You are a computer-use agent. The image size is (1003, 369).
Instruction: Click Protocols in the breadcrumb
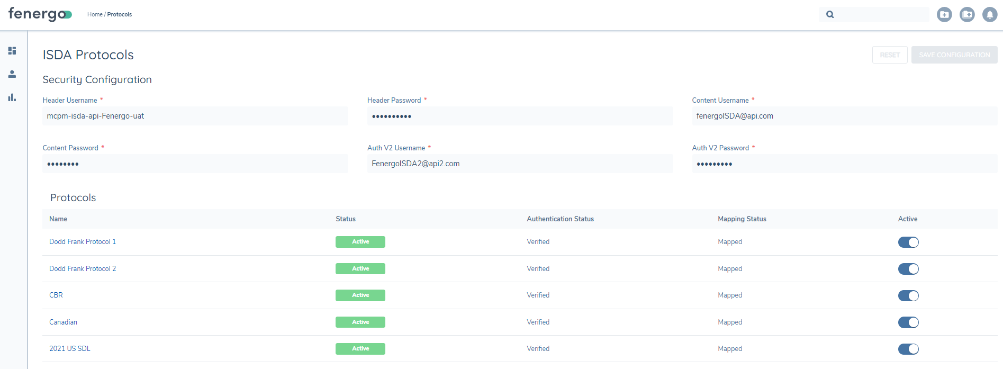point(120,15)
